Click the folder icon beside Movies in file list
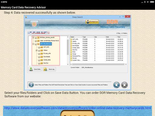Screen dimensions: 155x116 (x=71, y=58)
